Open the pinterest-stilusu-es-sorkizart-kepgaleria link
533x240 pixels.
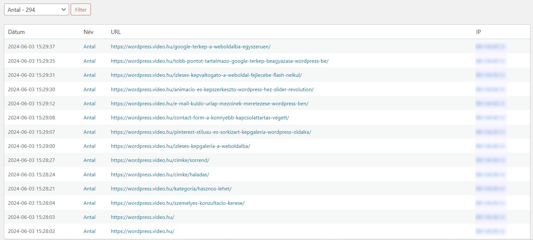(211, 132)
